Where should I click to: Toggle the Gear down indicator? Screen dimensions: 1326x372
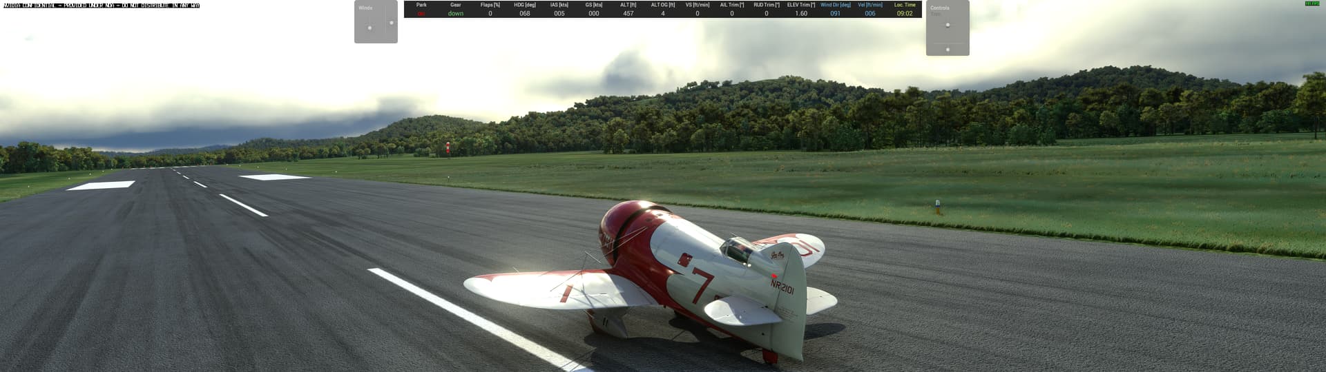(x=456, y=13)
